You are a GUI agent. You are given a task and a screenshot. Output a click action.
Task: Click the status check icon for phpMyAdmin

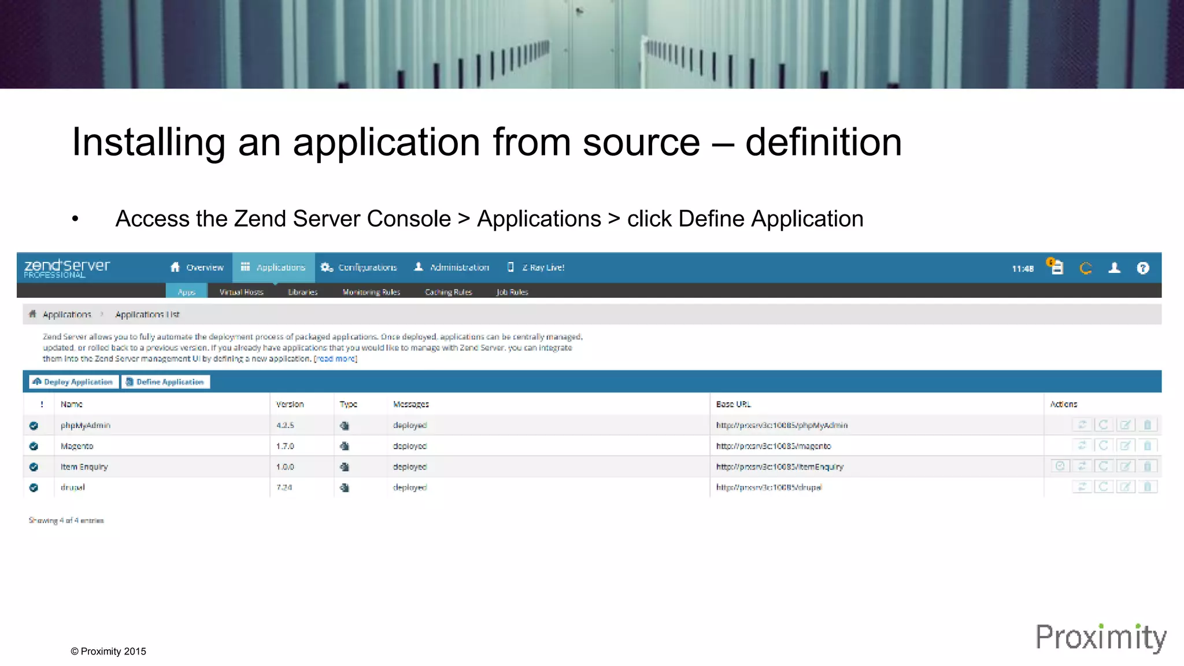pos(34,425)
